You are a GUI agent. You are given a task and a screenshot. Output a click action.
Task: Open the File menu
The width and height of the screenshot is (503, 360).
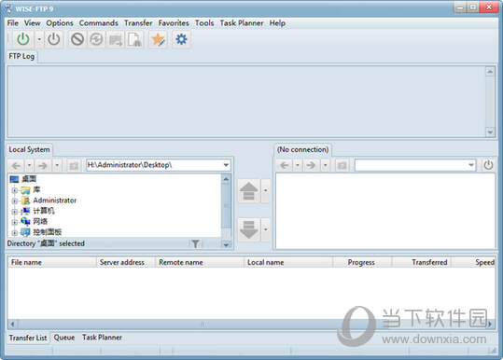(13, 23)
